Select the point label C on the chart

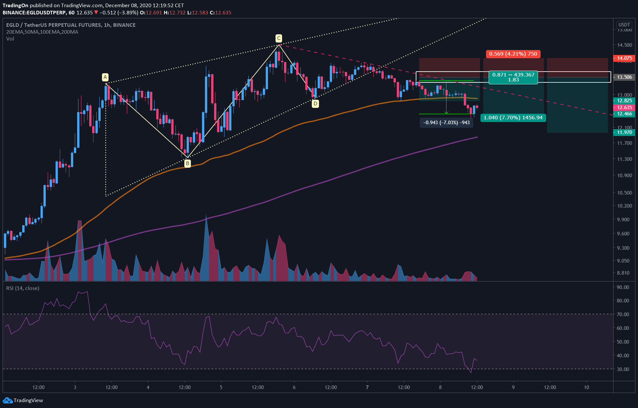(278, 38)
